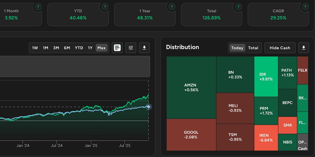Toggle Distribution view to Today
The height and width of the screenshot is (157, 315).
point(237,48)
